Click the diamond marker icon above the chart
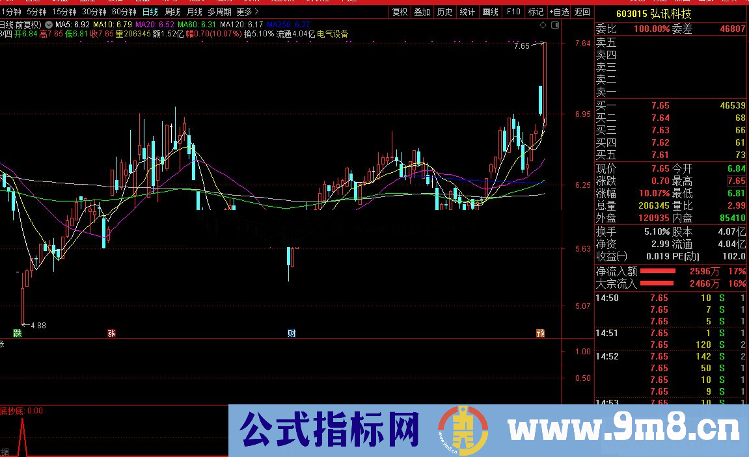The height and width of the screenshot is (457, 749). (x=543, y=25)
